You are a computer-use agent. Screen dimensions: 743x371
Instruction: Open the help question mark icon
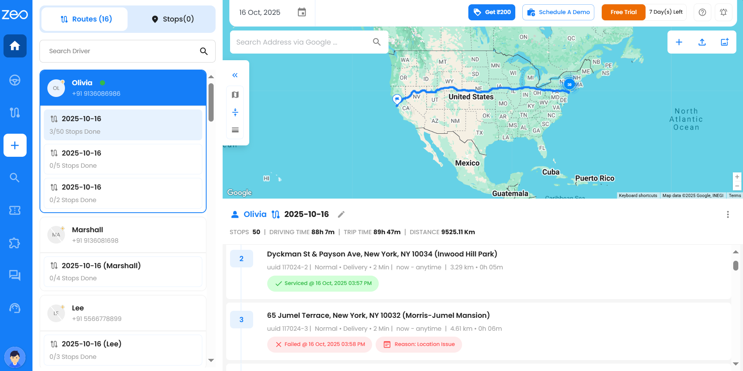click(x=702, y=12)
